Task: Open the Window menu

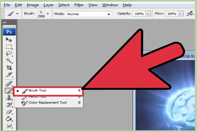Action: (110, 5)
